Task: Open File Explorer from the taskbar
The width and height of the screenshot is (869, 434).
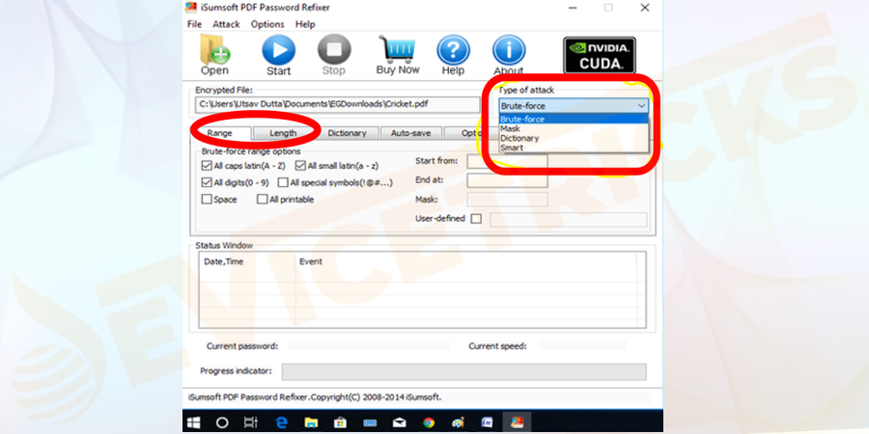Action: click(x=311, y=423)
